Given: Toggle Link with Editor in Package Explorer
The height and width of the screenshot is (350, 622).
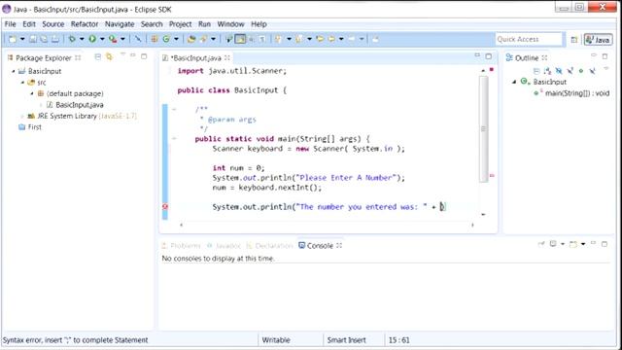Looking at the screenshot, I should (109, 57).
